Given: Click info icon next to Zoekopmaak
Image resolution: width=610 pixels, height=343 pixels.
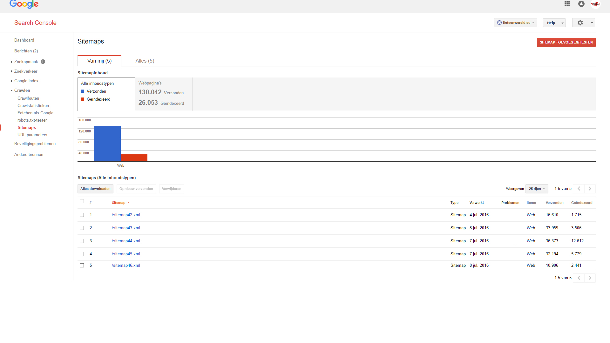Looking at the screenshot, I should [43, 62].
